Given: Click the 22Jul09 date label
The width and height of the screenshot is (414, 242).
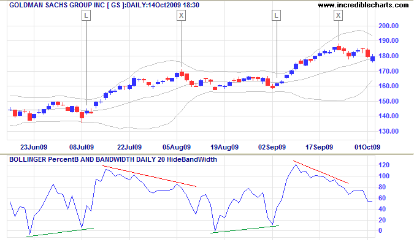Looking at the screenshot, I should pyautogui.click(x=129, y=147).
